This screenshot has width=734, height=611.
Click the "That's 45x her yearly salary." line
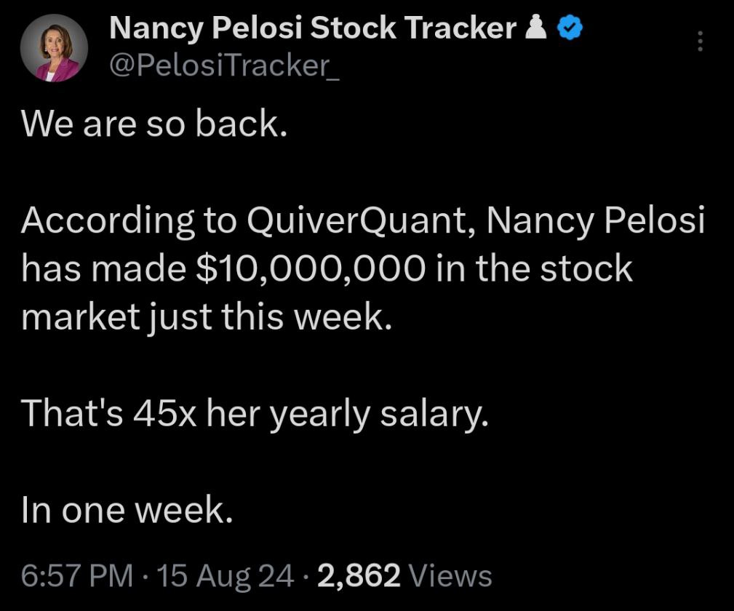pyautogui.click(x=255, y=413)
